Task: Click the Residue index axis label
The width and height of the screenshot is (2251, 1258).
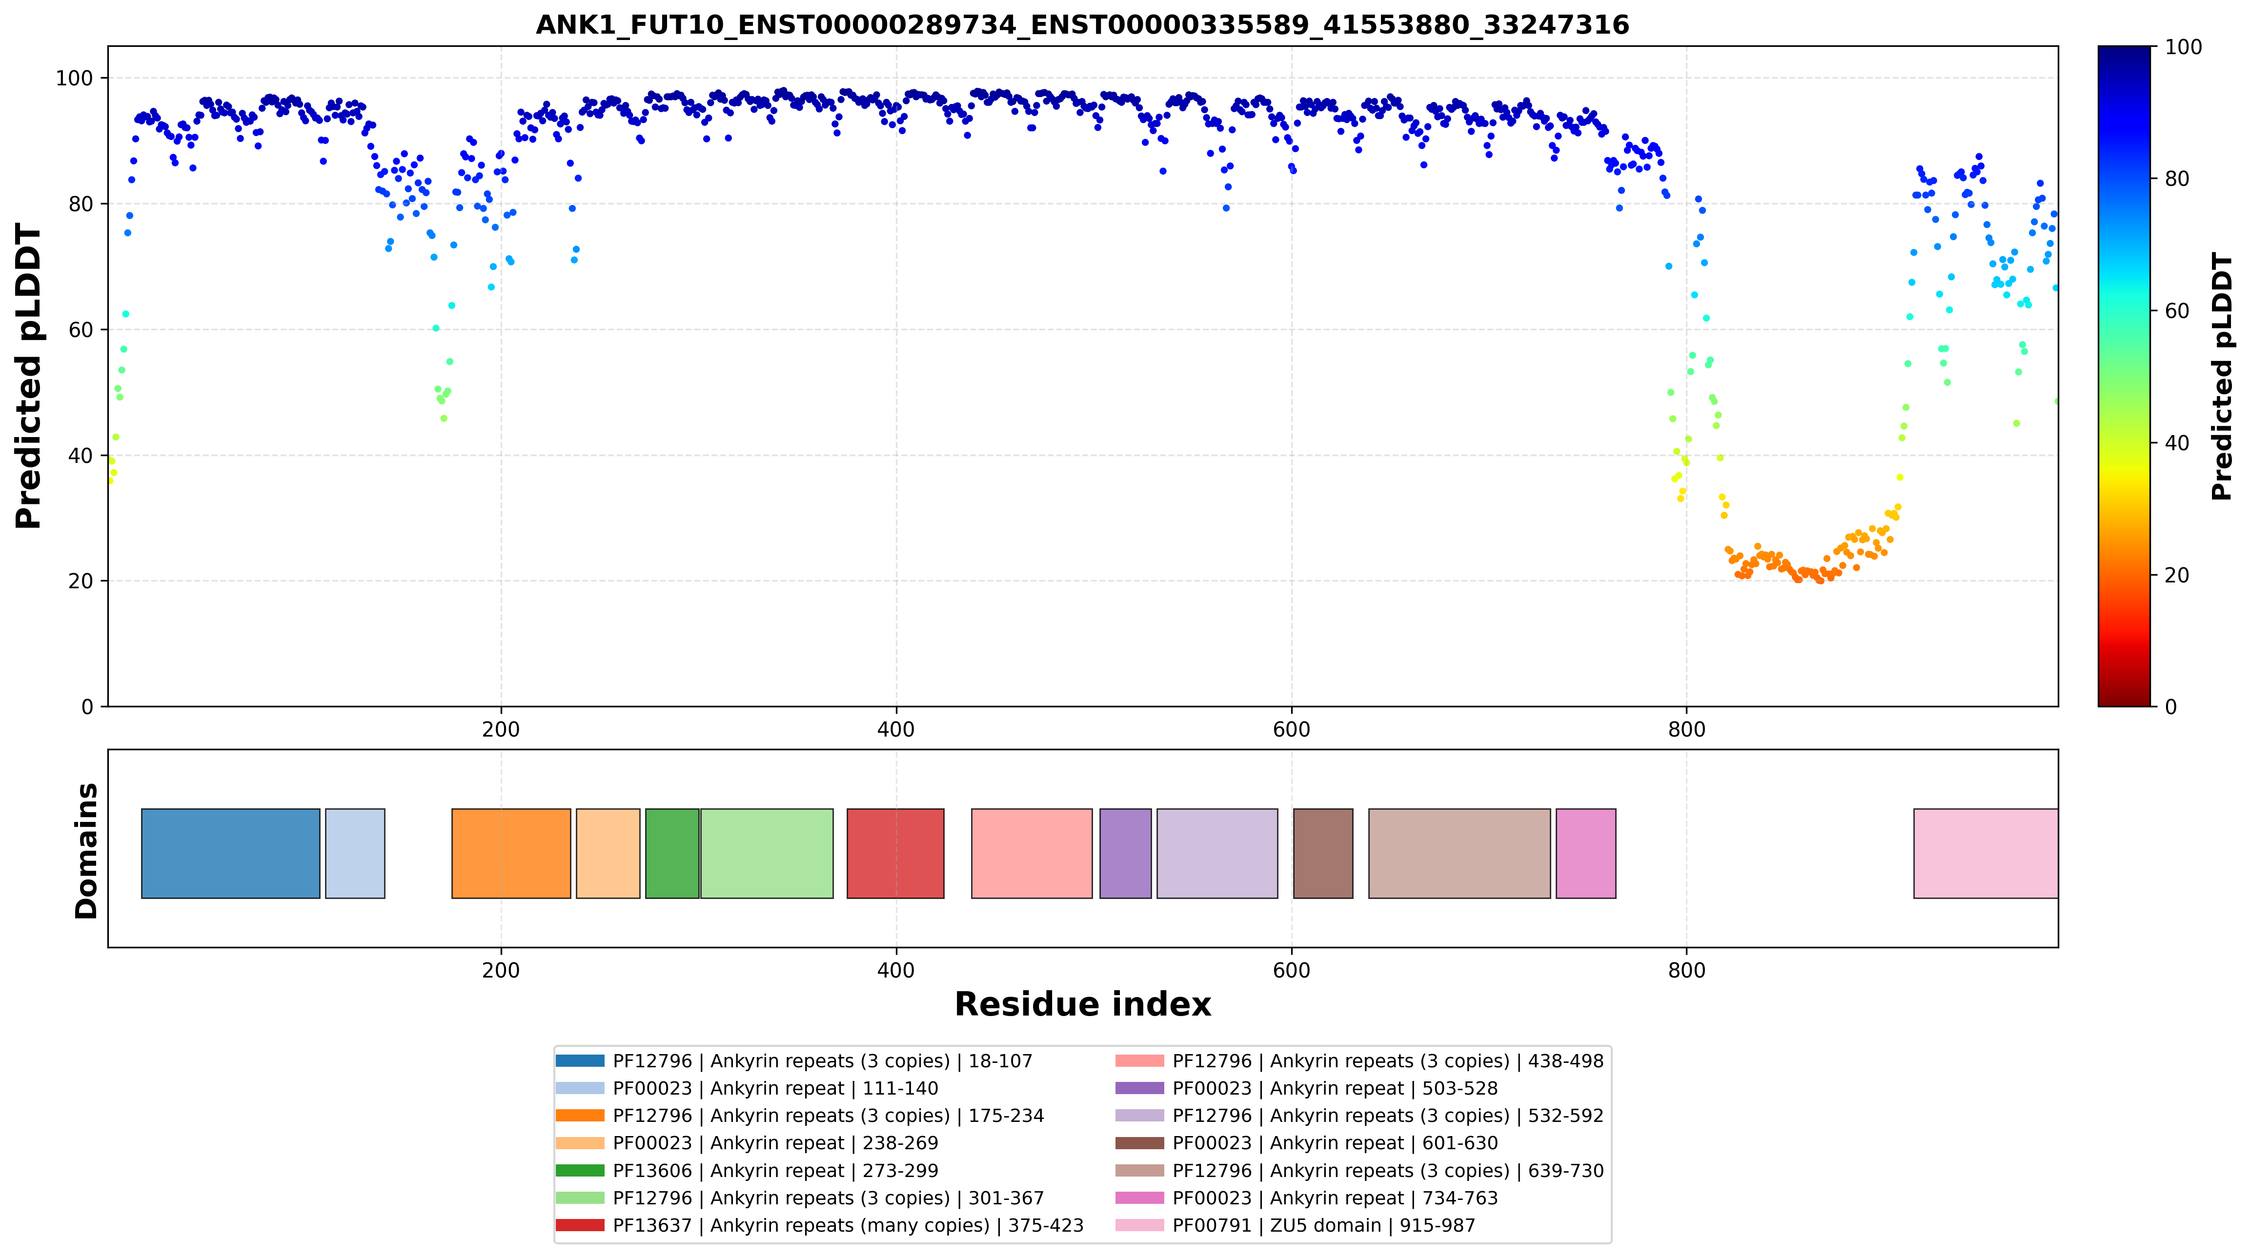Action: point(1083,1005)
